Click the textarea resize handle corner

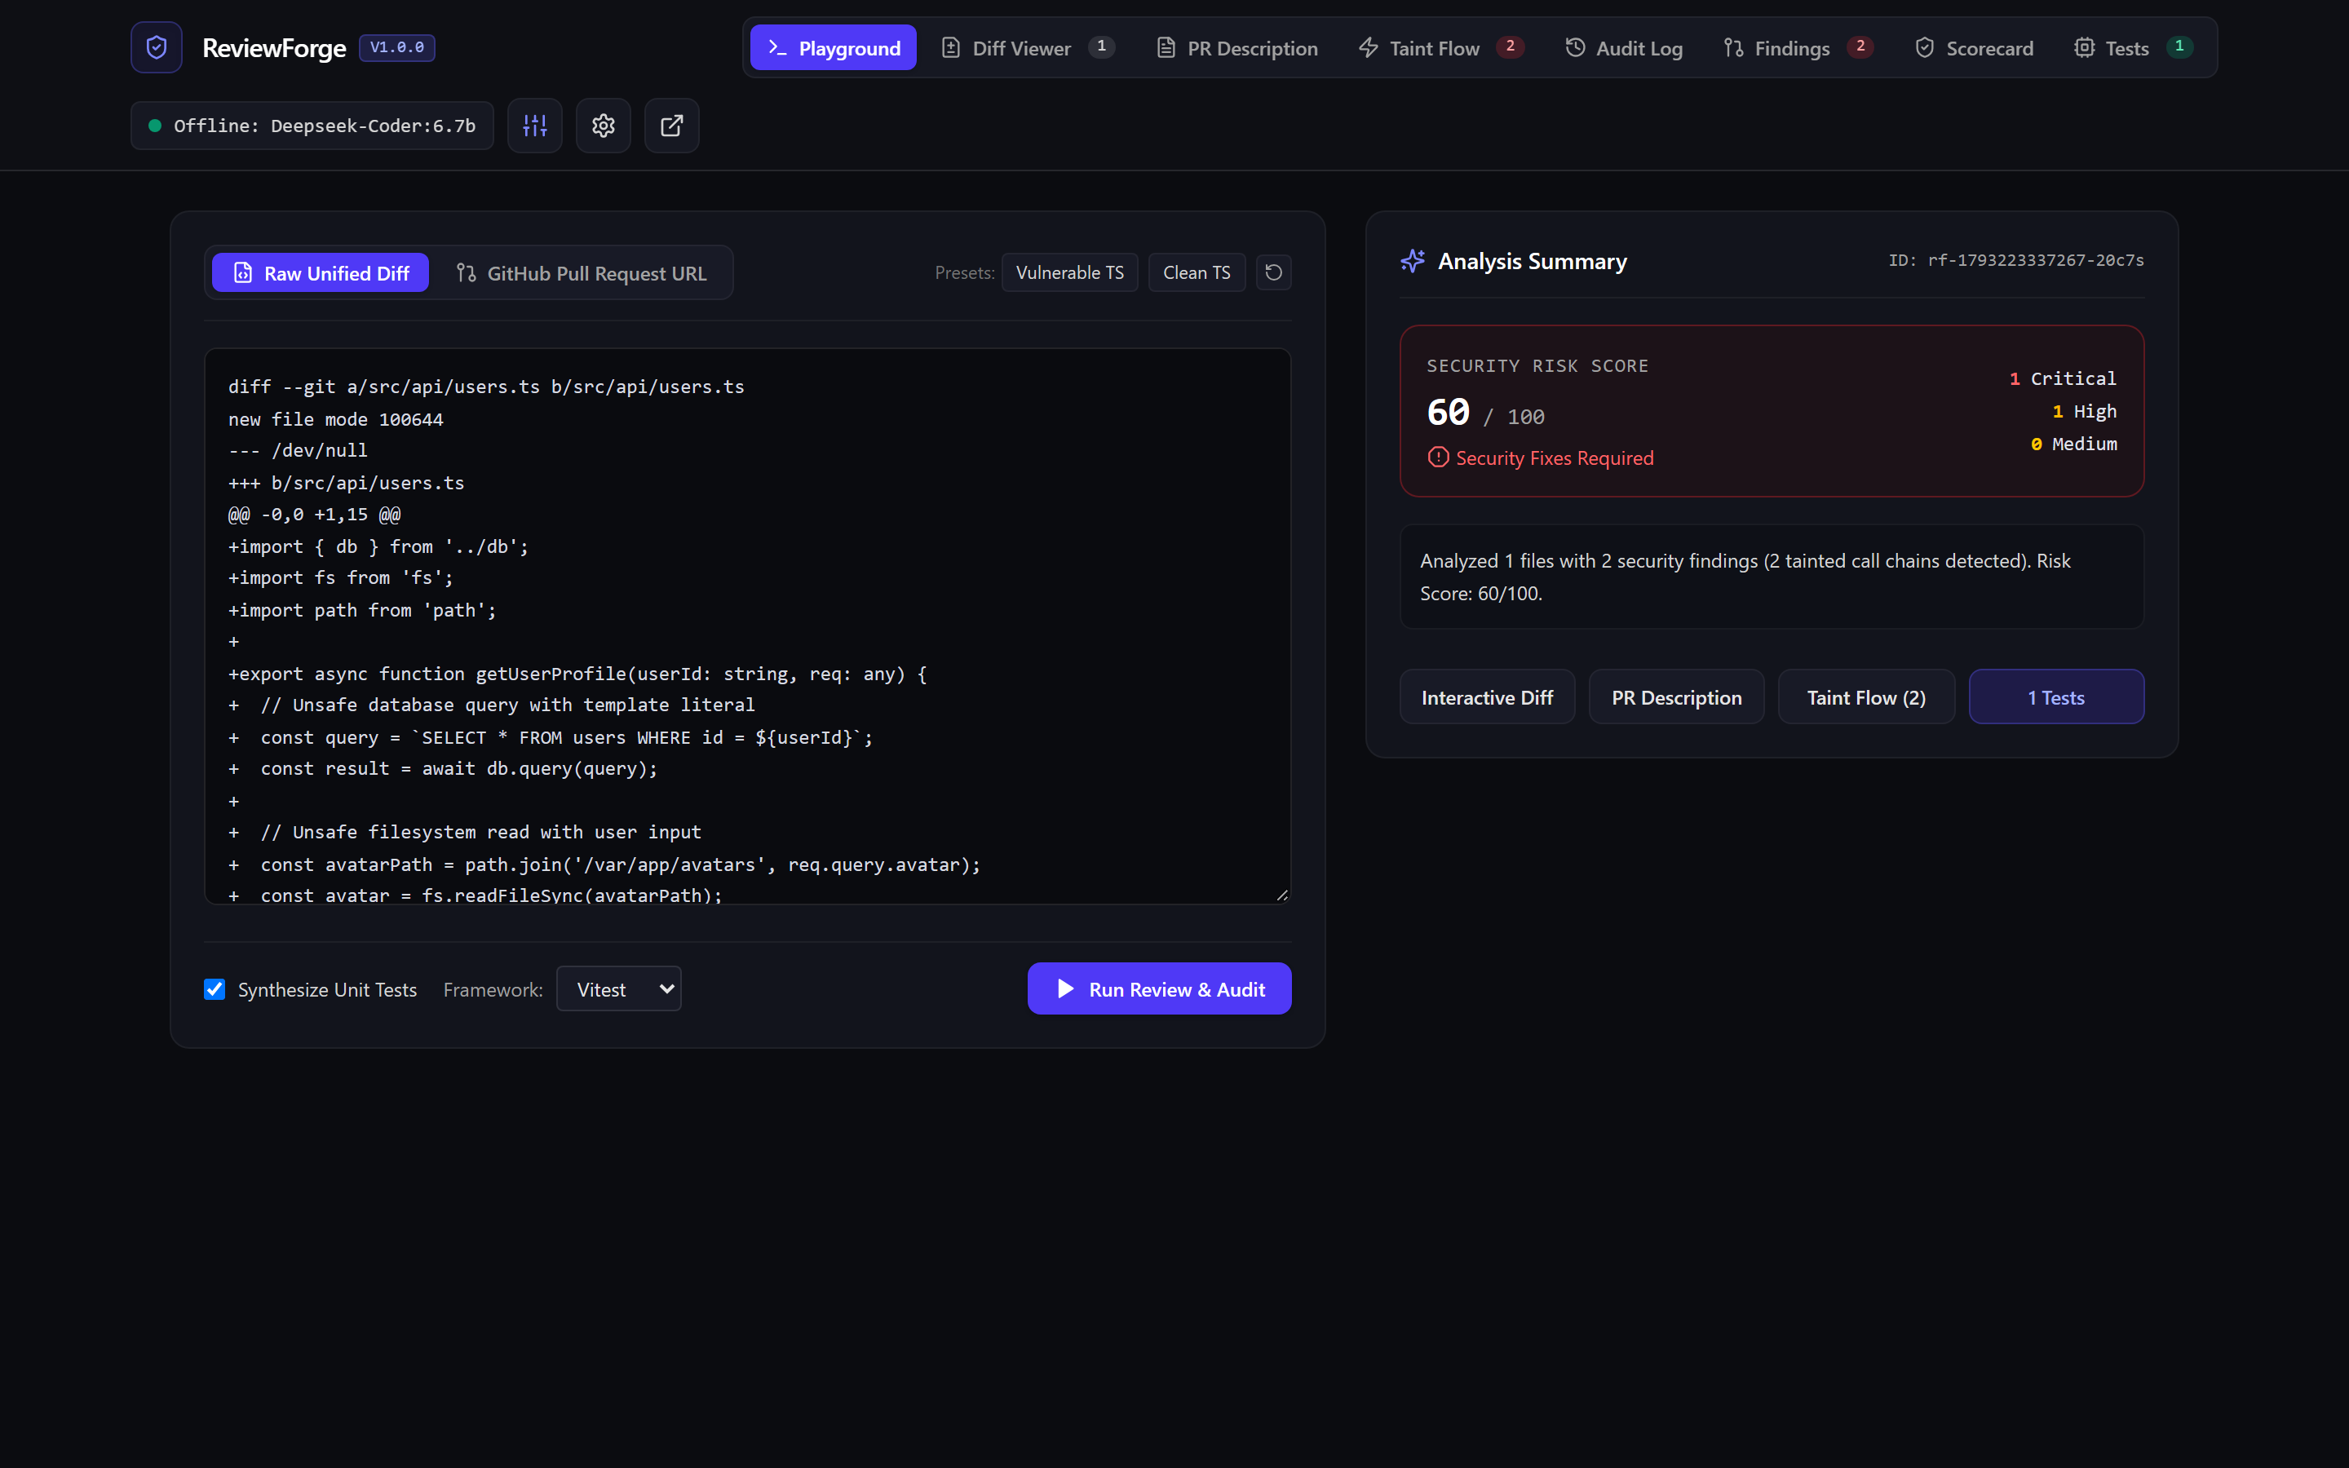coord(1282,895)
